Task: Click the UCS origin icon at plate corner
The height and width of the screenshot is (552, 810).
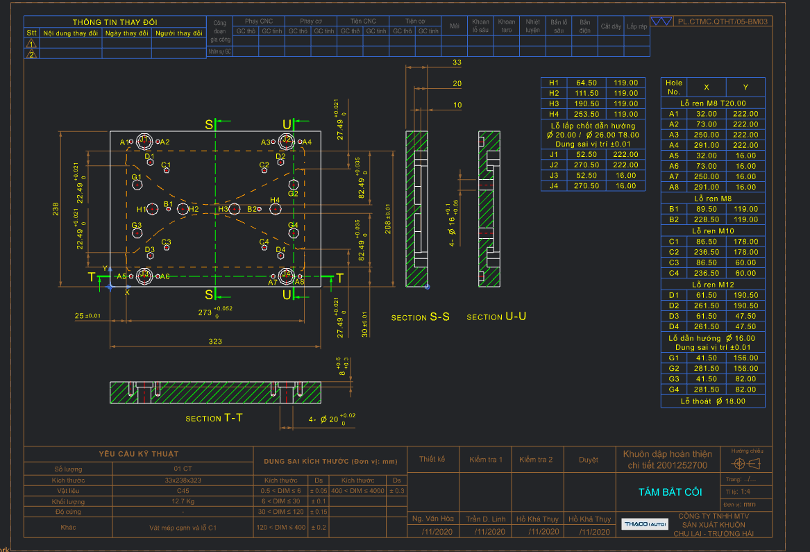Action: [111, 286]
